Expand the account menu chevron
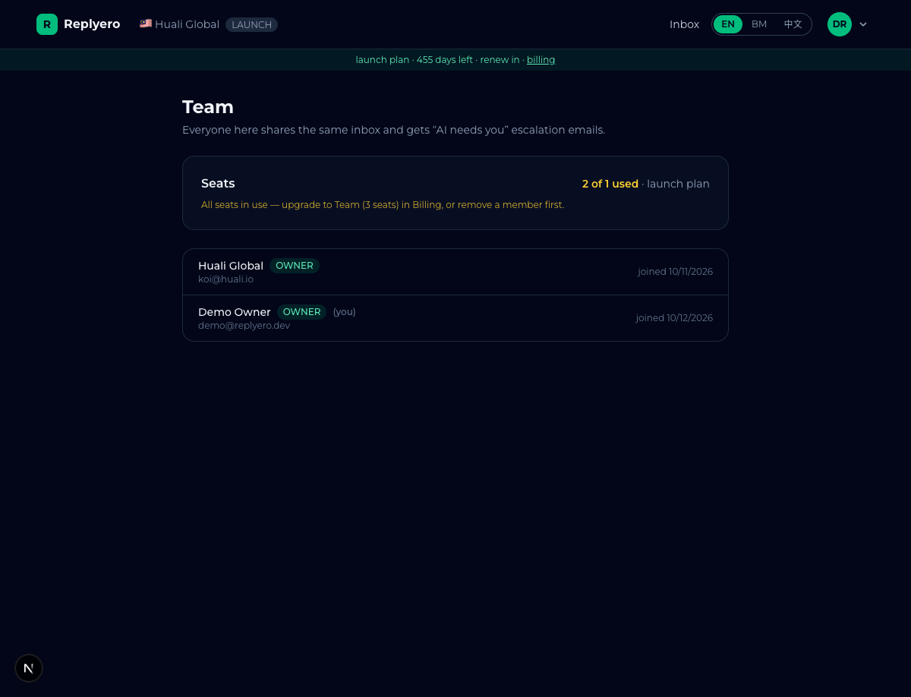 863,24
